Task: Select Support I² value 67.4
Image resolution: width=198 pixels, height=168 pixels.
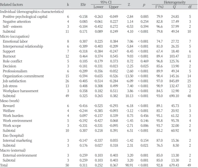Action: point(160,51)
